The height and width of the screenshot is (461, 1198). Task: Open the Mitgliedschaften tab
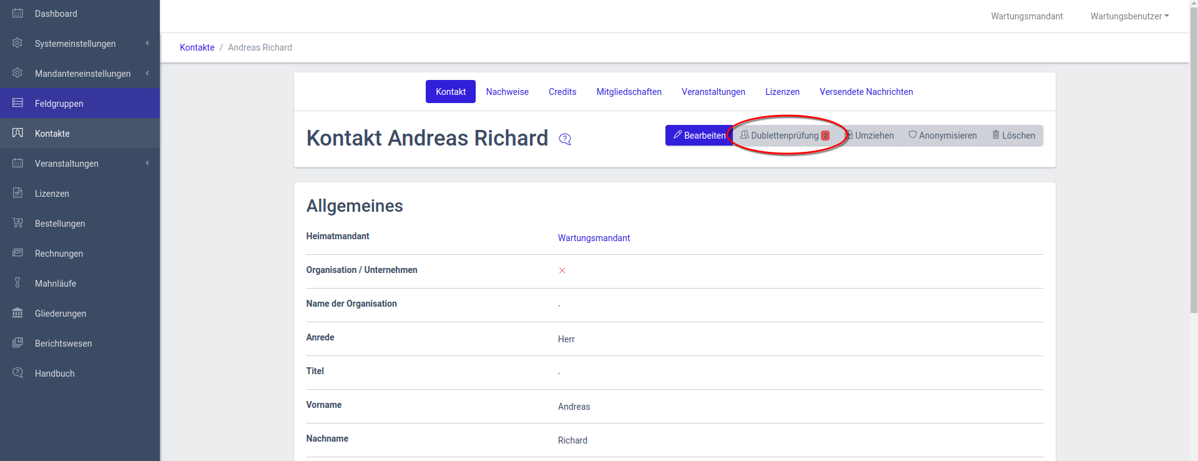click(x=629, y=92)
